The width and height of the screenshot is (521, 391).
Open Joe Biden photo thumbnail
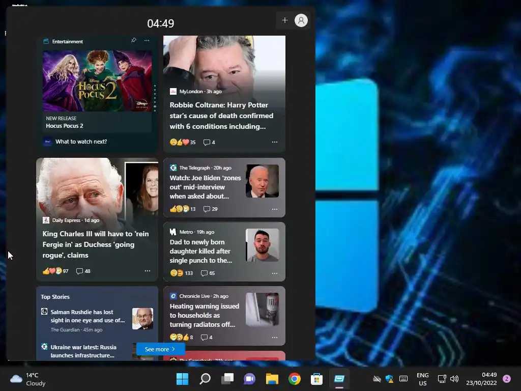262,181
